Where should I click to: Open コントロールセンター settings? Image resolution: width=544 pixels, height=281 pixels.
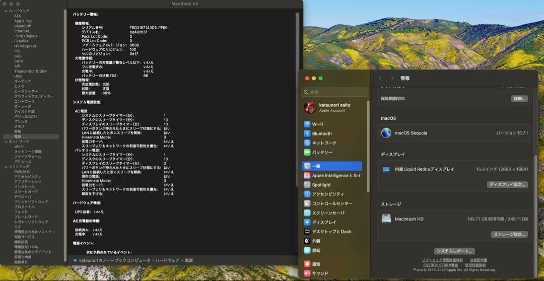pos(331,203)
